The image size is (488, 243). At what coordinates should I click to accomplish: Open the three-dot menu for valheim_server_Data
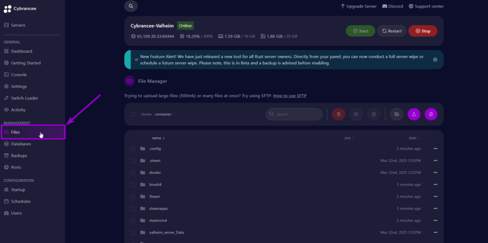pos(436,233)
